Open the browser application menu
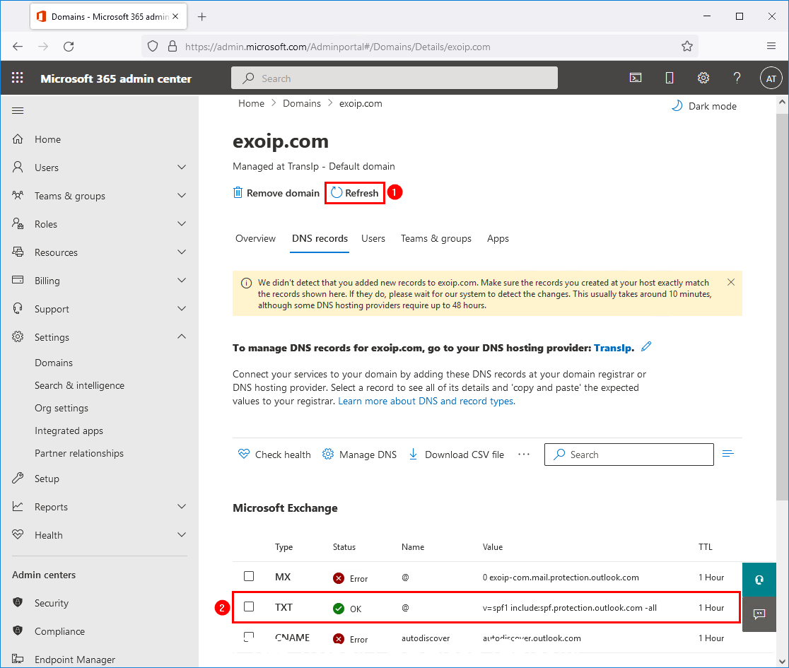Image resolution: width=789 pixels, height=668 pixels. point(771,46)
